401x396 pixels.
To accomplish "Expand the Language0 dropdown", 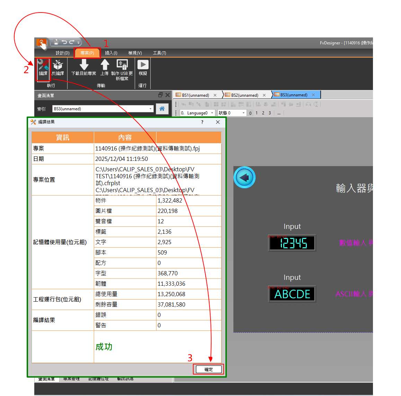I will [212, 113].
